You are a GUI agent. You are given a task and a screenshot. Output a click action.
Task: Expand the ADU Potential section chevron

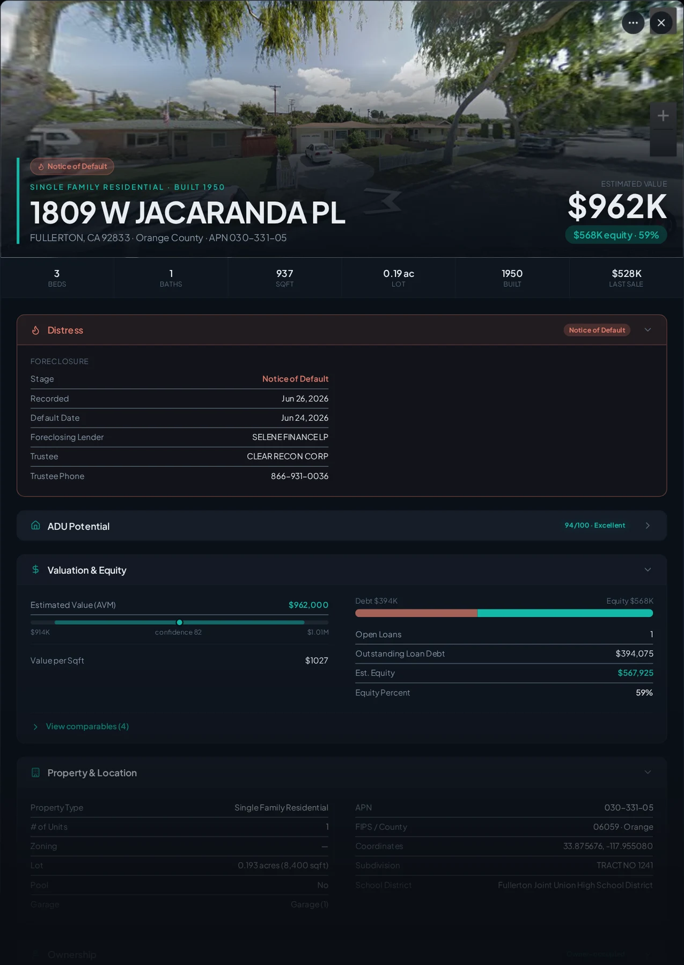click(x=648, y=525)
